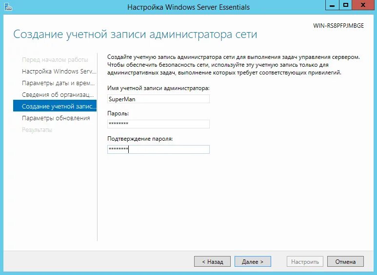This screenshot has height=275, width=377.
Task: Cancel setup with 'Отмена' button
Action: [345, 261]
